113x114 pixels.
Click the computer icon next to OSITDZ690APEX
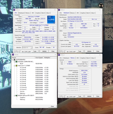15,60
